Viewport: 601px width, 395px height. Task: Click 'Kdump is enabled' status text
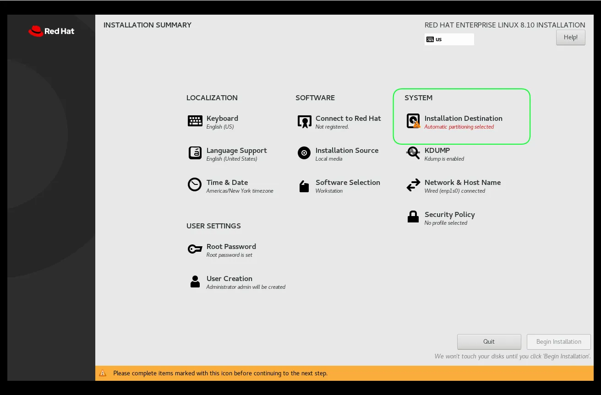[444, 159]
